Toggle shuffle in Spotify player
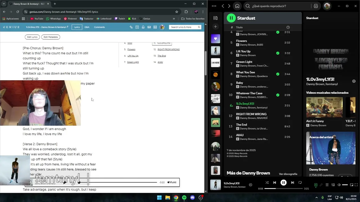This screenshot has width=360, height=202. pos(267,183)
